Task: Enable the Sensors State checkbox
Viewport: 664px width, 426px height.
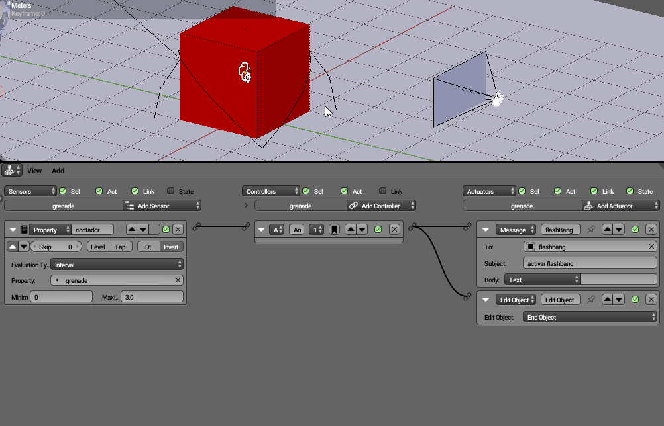Action: [171, 191]
